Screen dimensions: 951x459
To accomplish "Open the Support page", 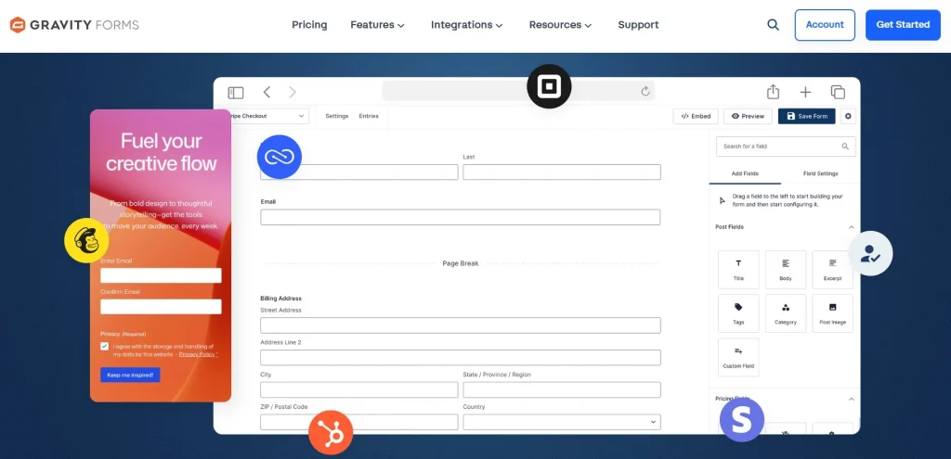I will pyautogui.click(x=638, y=25).
